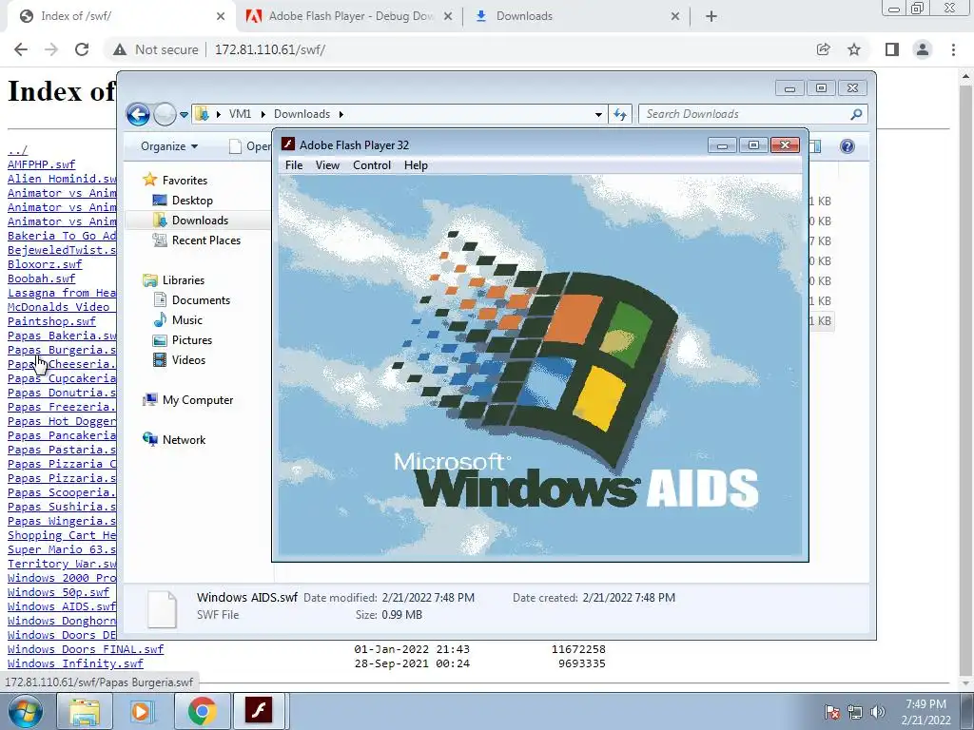
Task: Click the taskbar clock showing 7:49 PM
Action: (925, 712)
